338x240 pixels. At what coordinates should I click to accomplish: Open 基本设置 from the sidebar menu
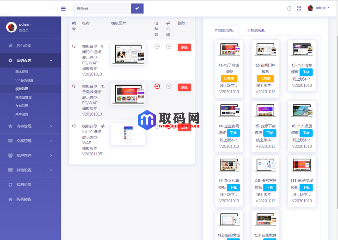(20, 71)
